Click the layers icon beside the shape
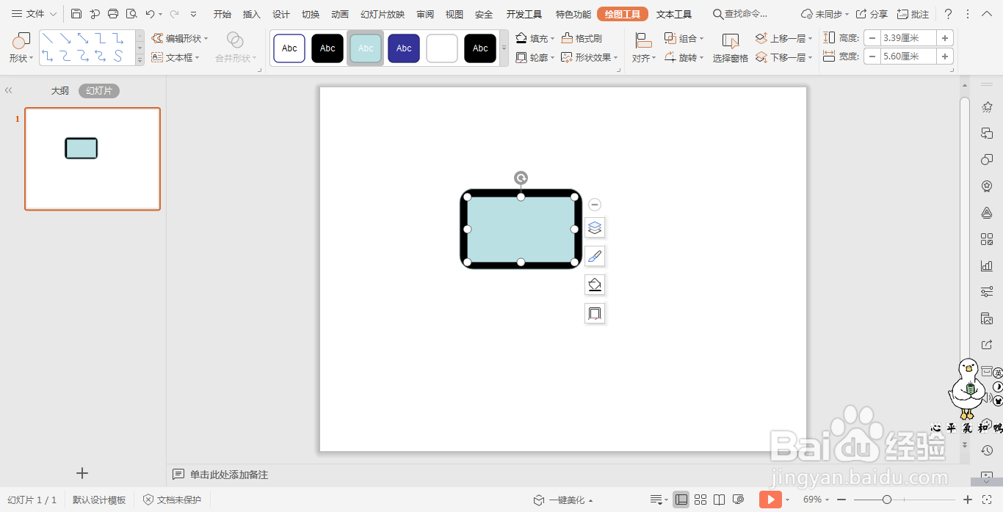The width and height of the screenshot is (1003, 512). 595,227
